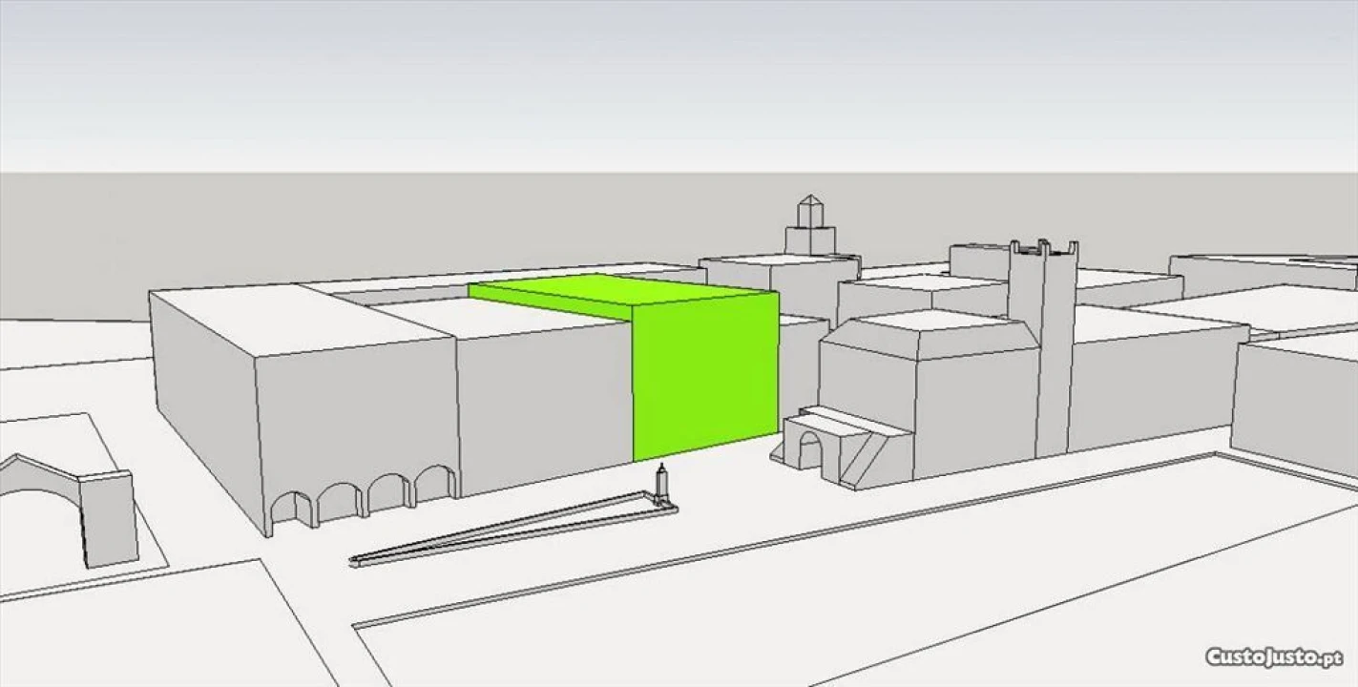Image resolution: width=1358 pixels, height=687 pixels.
Task: Select the leftmost arch of arcade building
Action: [x=291, y=512]
